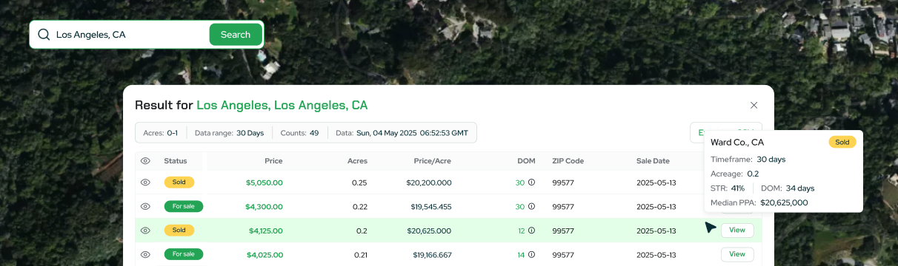Viewport: 898px width, 266px height.
Task: Click the green Los Angeles, Los Angeles, CA heading
Action: tap(282, 106)
